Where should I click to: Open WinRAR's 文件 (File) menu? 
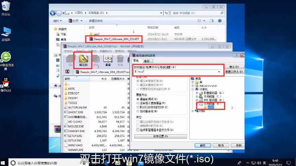(x=68, y=51)
